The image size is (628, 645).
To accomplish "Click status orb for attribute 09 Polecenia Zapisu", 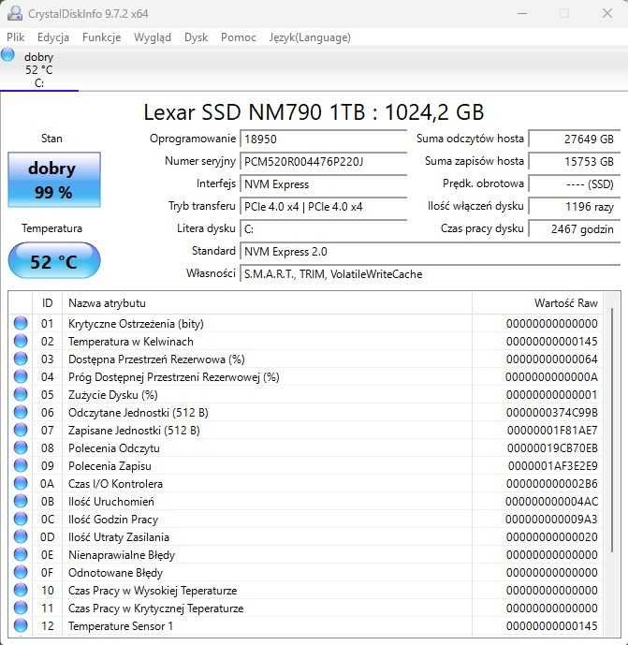I will 21,465.
